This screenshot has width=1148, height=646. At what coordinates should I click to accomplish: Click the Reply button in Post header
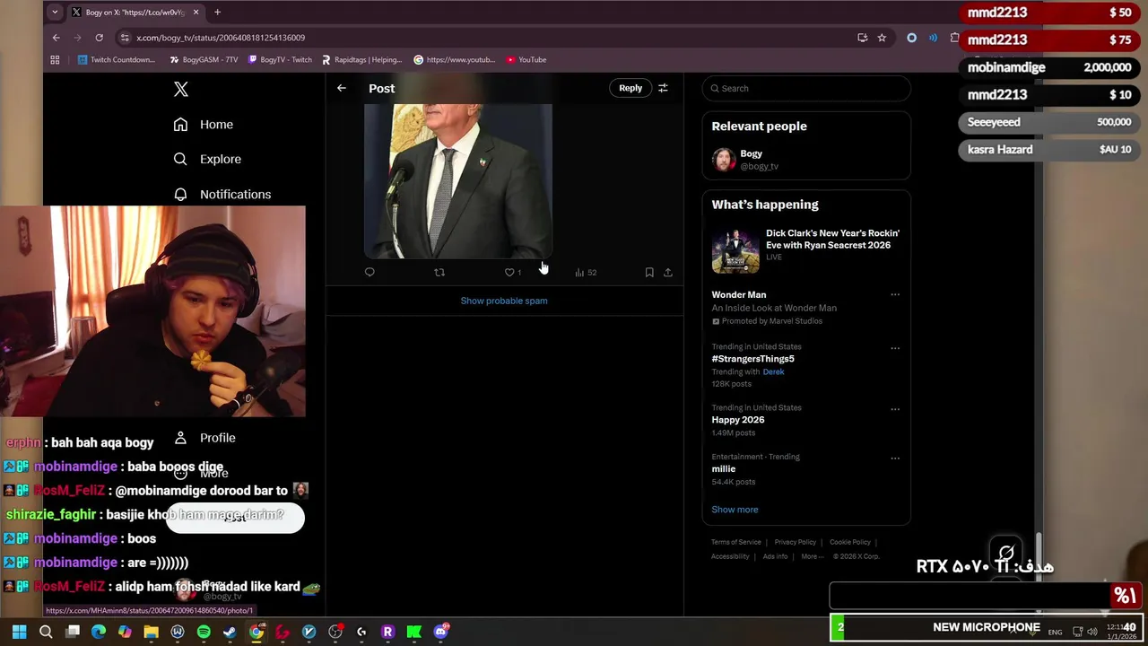coord(631,88)
